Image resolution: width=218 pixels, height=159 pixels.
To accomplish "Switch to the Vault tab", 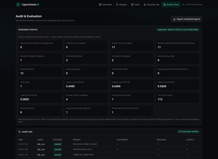I will (x=135, y=5).
